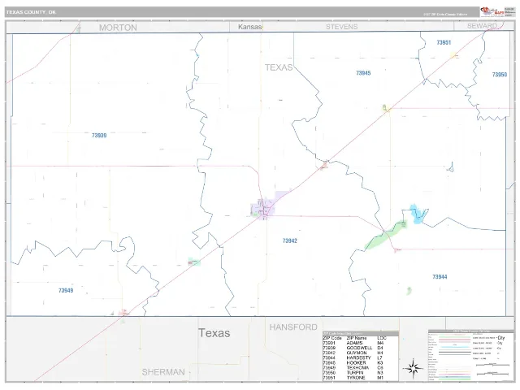Click the compass rose north arrow icon
This screenshot has height=390, width=520.
[413, 368]
